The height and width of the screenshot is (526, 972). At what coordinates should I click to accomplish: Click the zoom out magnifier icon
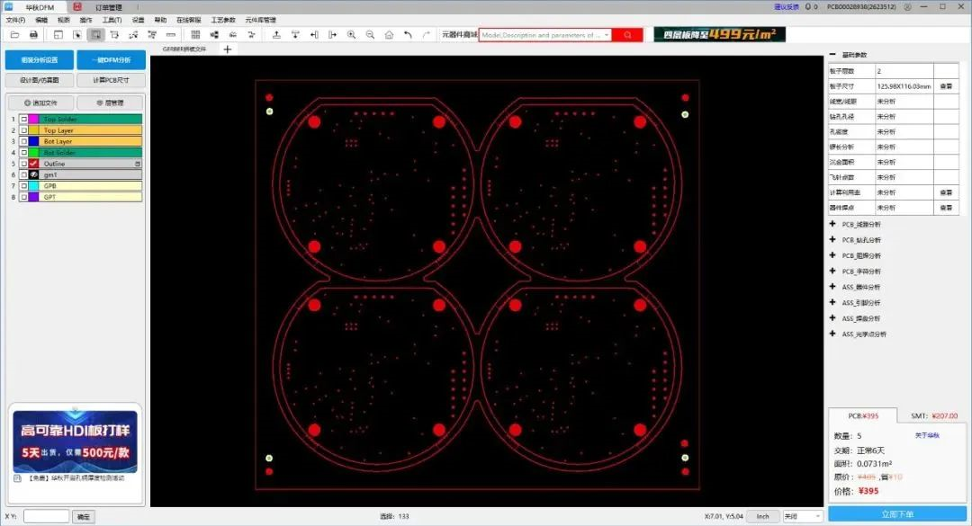click(370, 35)
